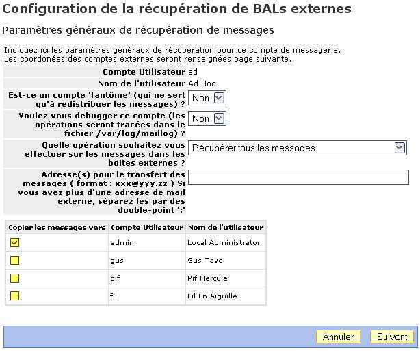
Task: Click the Annuler button
Action: pos(339,337)
